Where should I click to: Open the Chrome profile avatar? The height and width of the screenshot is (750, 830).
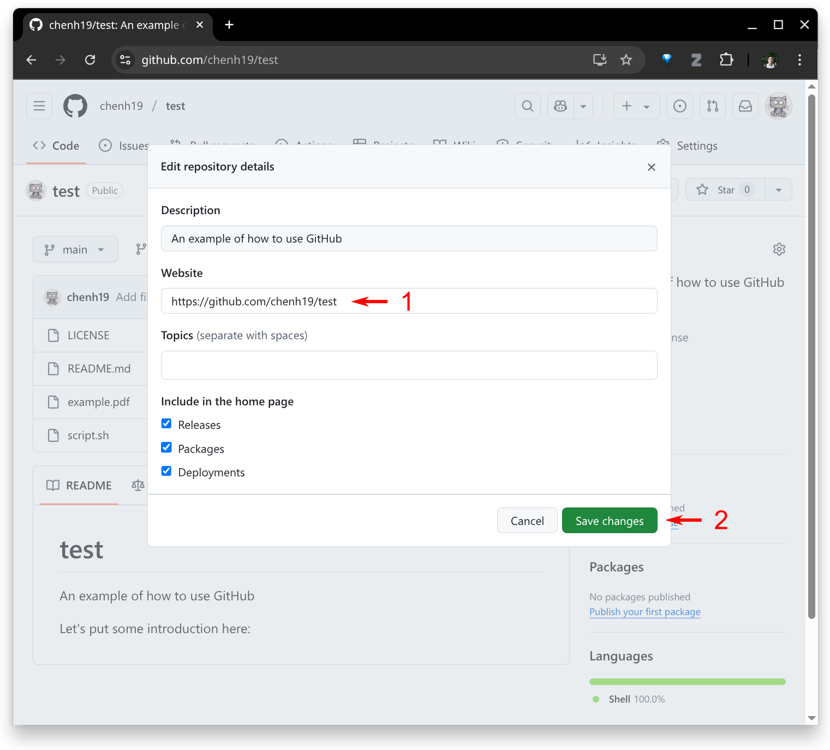point(771,60)
